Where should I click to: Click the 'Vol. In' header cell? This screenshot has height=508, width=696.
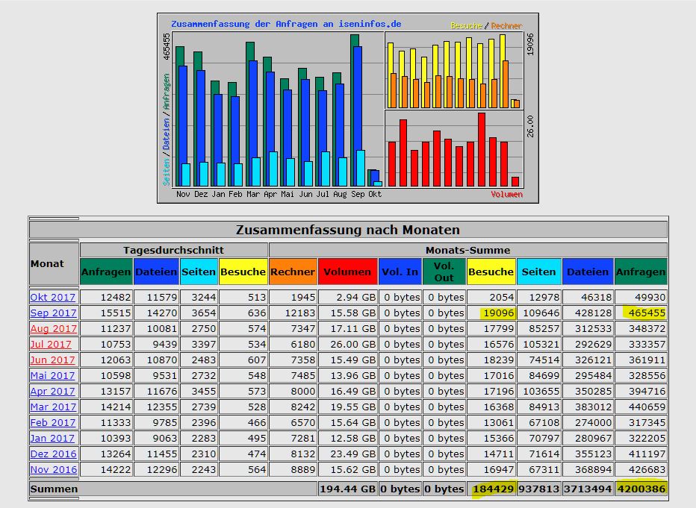pos(400,272)
